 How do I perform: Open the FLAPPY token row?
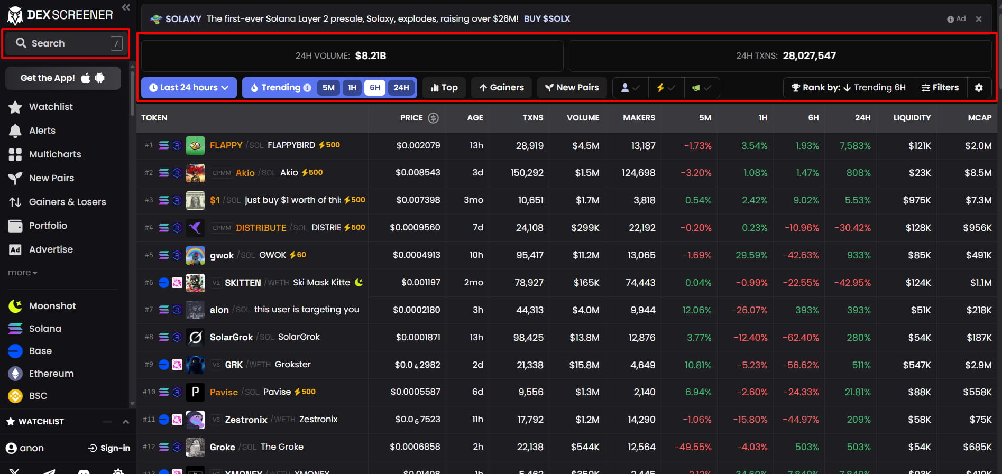click(x=567, y=145)
